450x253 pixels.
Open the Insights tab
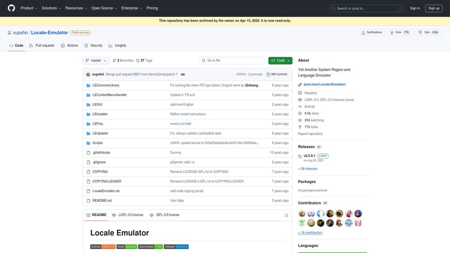coord(117,45)
